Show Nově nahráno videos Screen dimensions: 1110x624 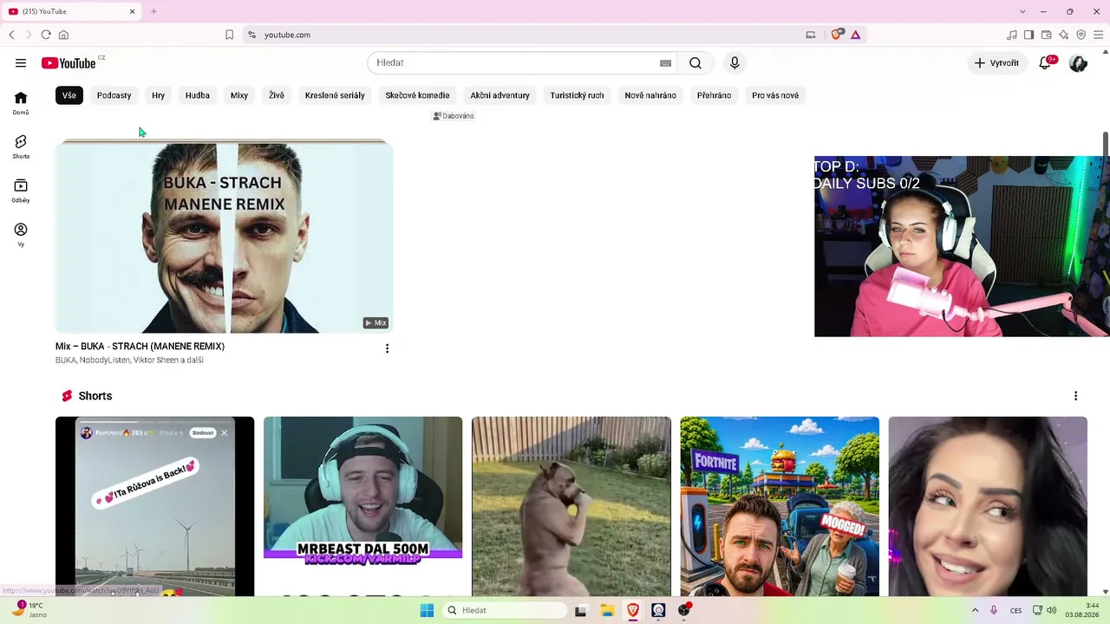[650, 95]
